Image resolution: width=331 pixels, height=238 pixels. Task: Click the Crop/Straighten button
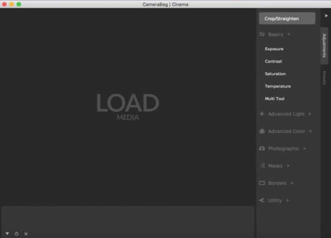coord(287,18)
